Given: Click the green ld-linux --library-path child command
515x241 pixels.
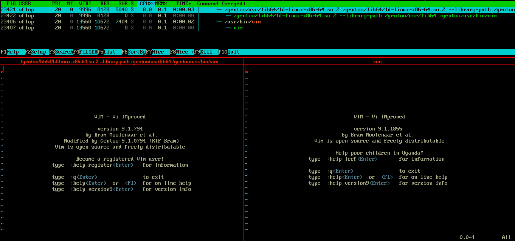Looking at the screenshot, I should point(365,15).
